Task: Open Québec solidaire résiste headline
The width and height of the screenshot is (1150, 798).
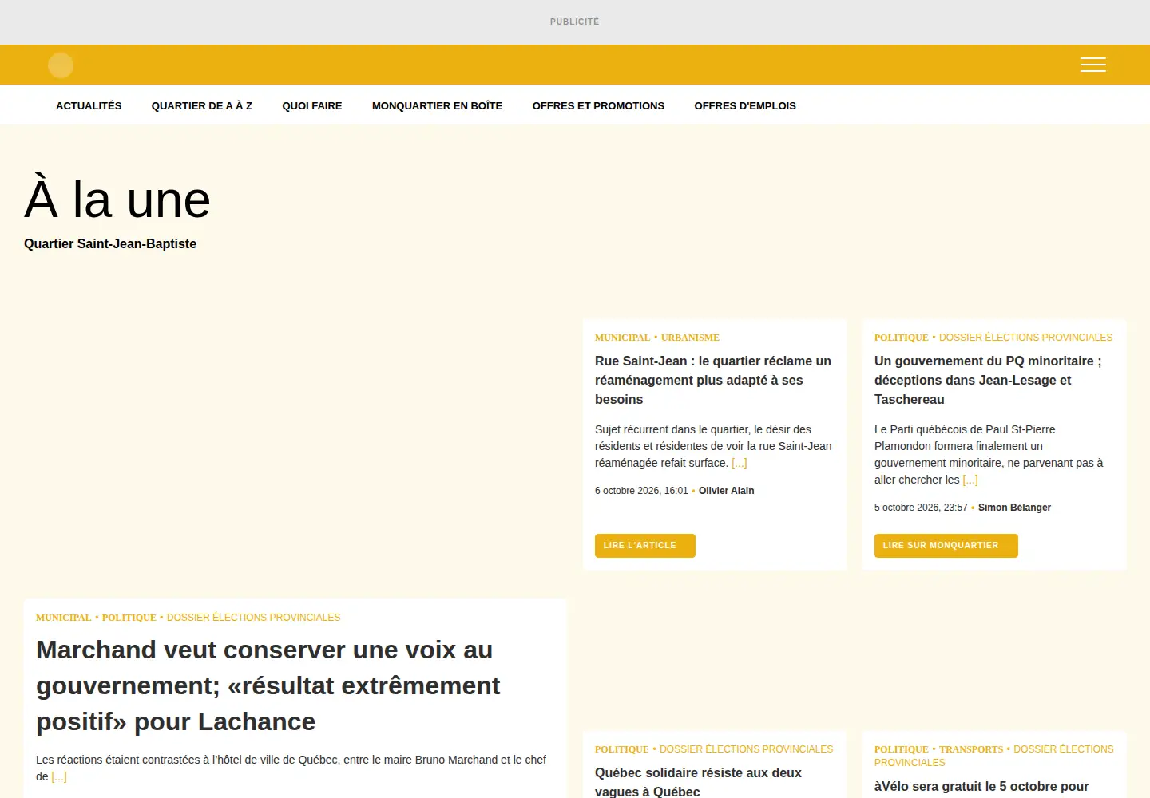Action: pos(698,782)
